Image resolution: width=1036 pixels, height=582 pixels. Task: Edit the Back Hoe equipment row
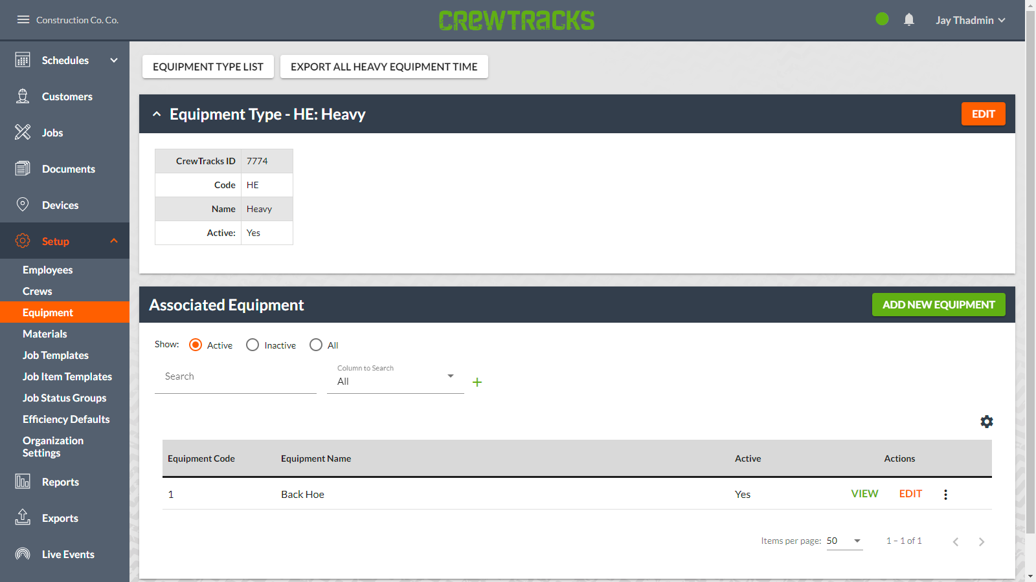point(910,493)
